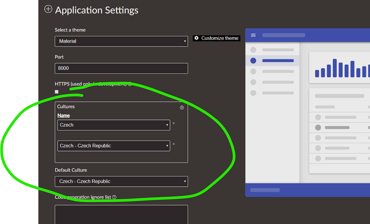Screen dimensions: 370x224
Task: Click the gear icon on Customize theme
Action: 196,38
